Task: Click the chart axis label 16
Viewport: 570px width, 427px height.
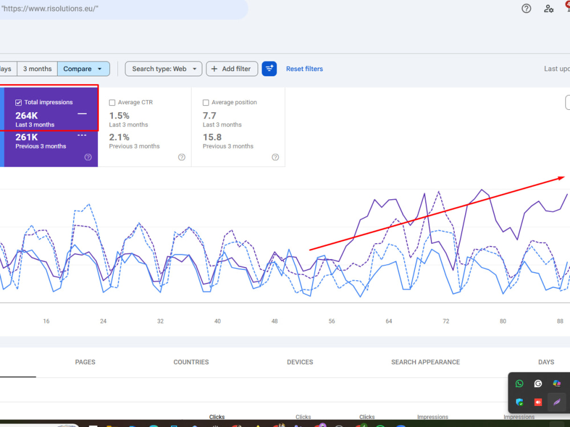Action: (x=46, y=321)
